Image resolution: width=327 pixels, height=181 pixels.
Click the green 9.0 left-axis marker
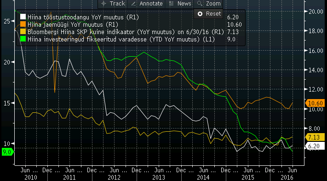[7, 152]
